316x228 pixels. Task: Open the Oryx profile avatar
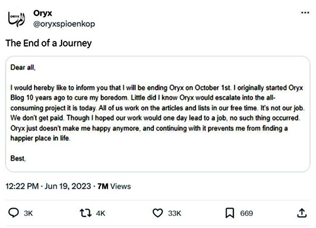[x=16, y=19]
